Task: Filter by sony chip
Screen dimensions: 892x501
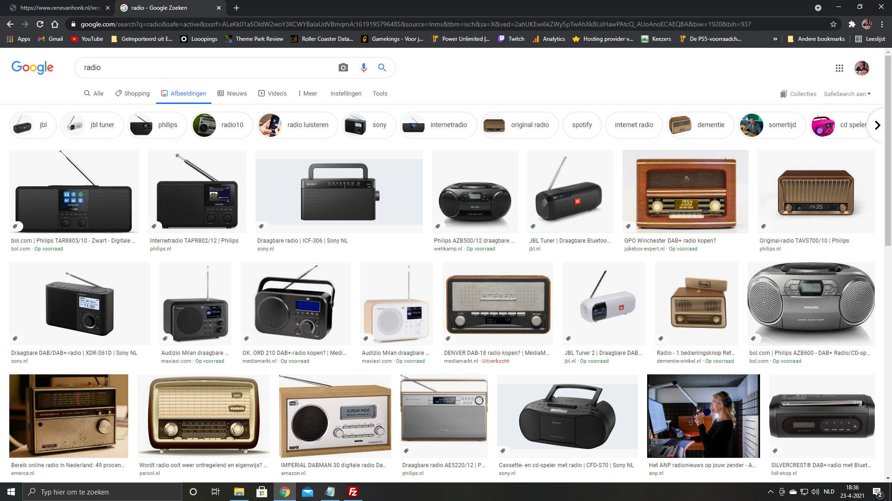Action: coord(369,125)
